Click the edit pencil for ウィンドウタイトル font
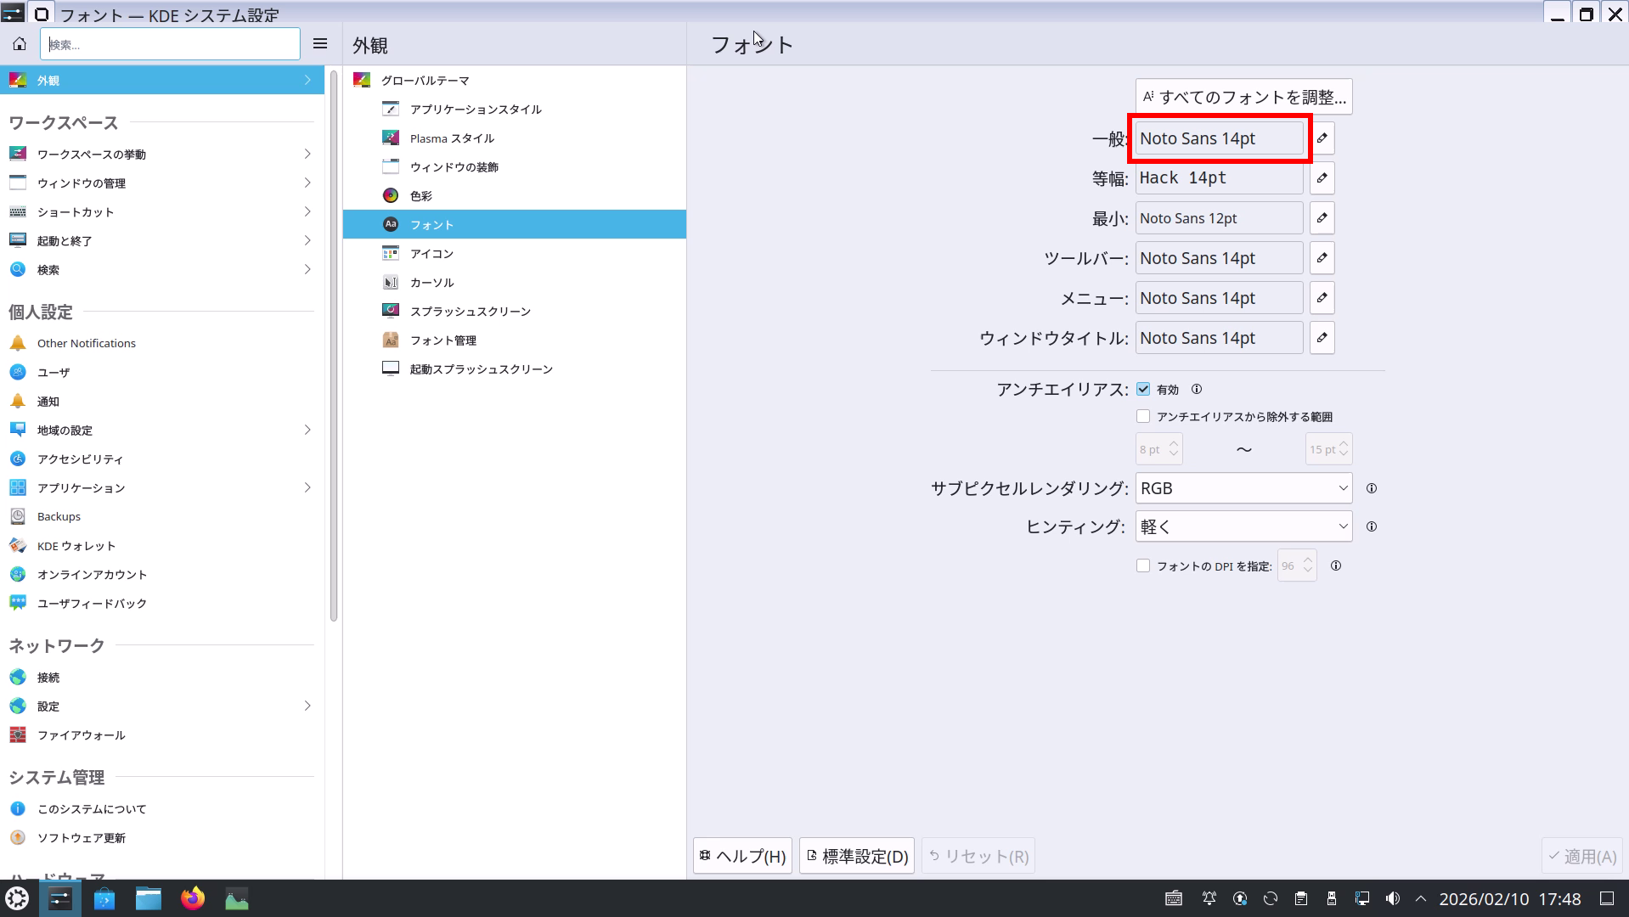This screenshot has height=917, width=1629. [x=1322, y=338]
